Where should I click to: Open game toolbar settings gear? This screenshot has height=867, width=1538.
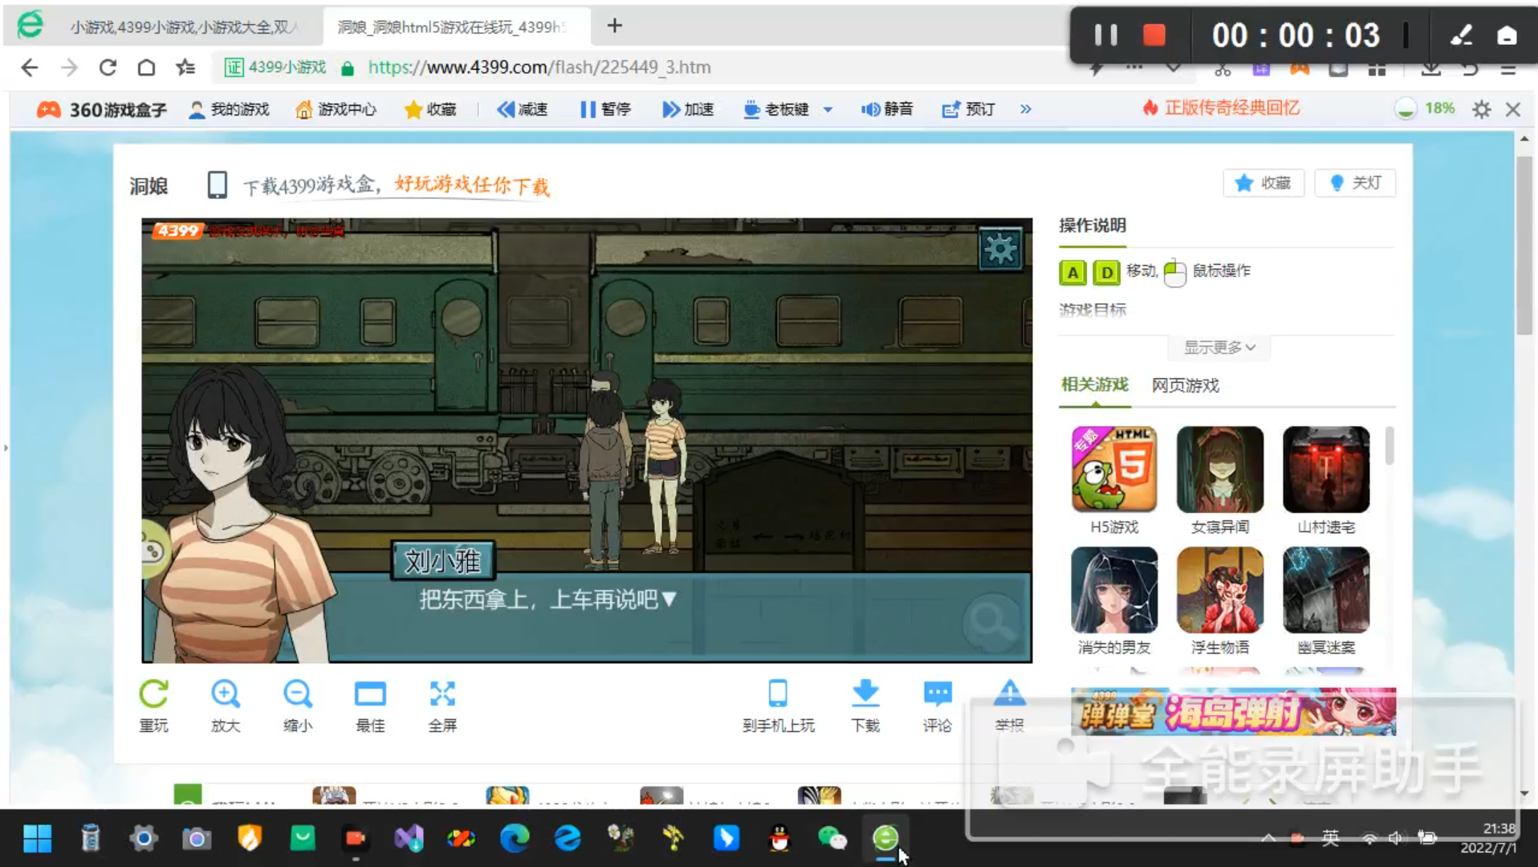[1481, 109]
